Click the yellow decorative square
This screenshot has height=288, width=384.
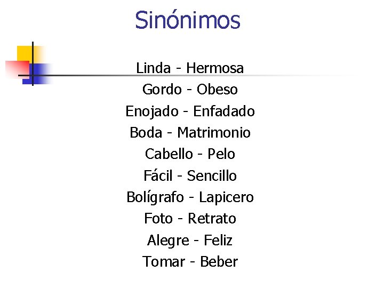coord(24,53)
